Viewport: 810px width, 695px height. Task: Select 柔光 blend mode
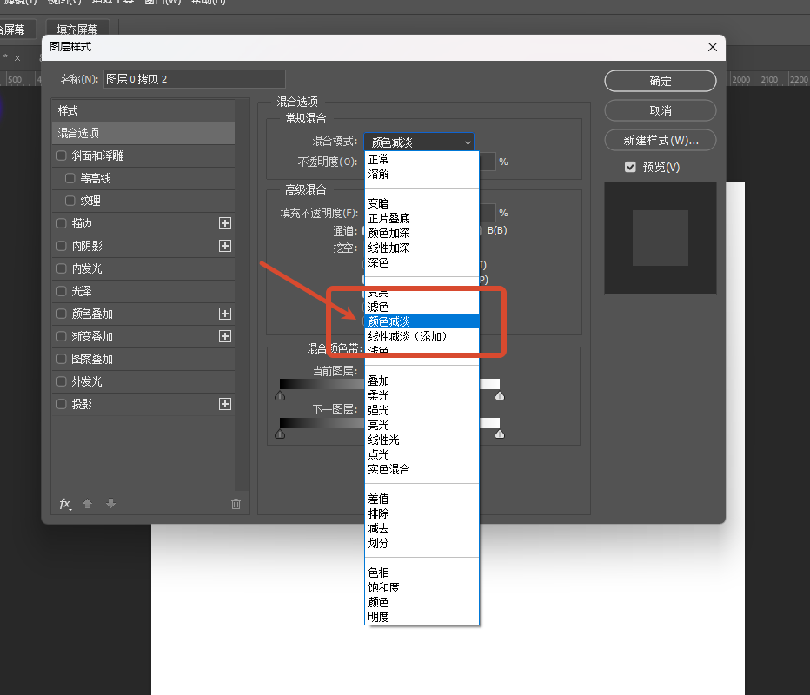tap(422, 395)
